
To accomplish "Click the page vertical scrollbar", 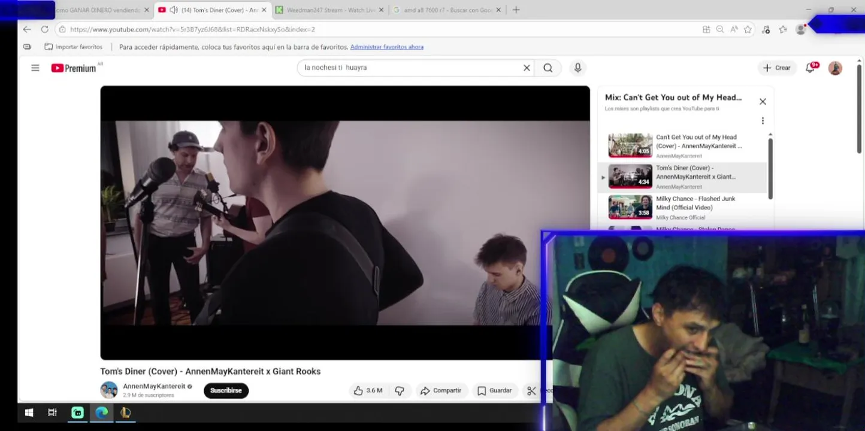I will (859, 108).
